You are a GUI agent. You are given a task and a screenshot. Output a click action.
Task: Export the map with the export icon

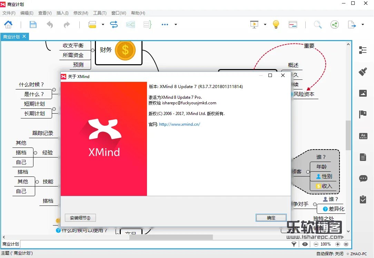point(352,24)
